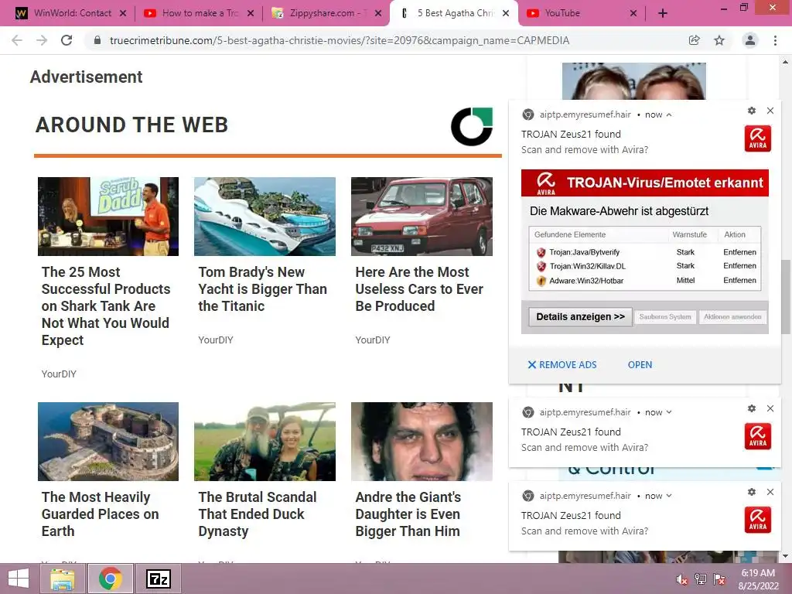Open Most Useless Cars thumbnail
The height and width of the screenshot is (594, 792).
tap(422, 217)
